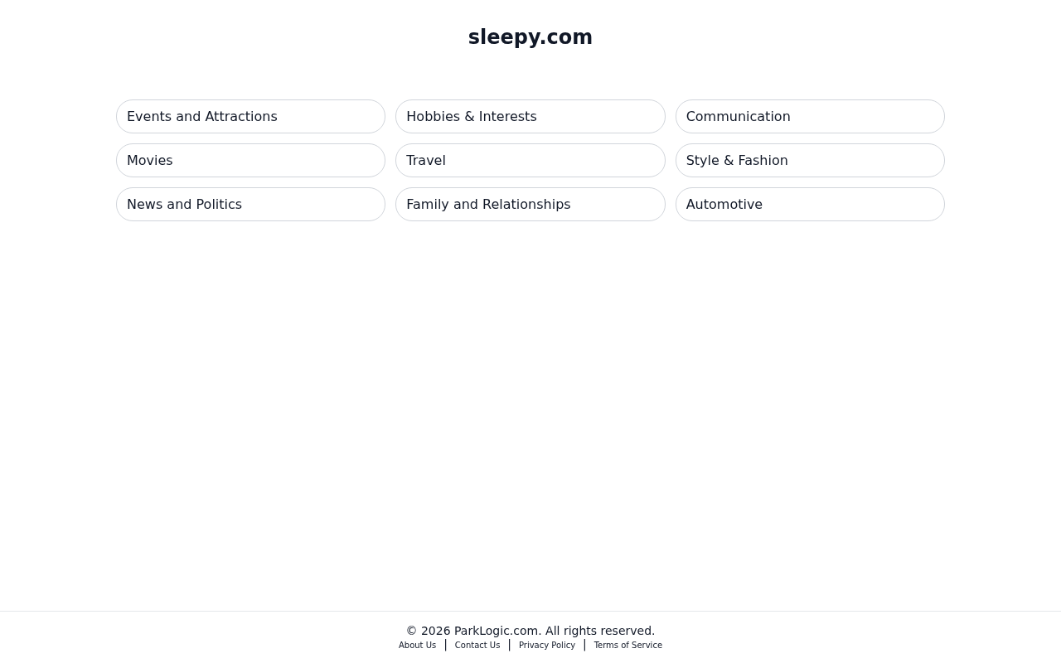Click the © 2026 copyright symbol text
Screen dimensions: 1061x663
tap(428, 631)
